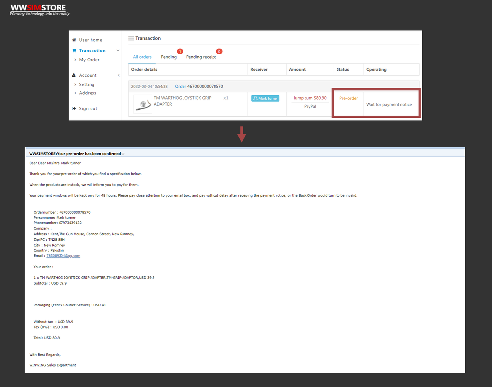The image size is (492, 387).
Task: Click the Country Pakistan line
Action: (49, 250)
